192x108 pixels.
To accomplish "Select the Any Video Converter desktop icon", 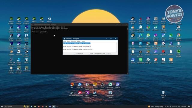I will [140, 29].
